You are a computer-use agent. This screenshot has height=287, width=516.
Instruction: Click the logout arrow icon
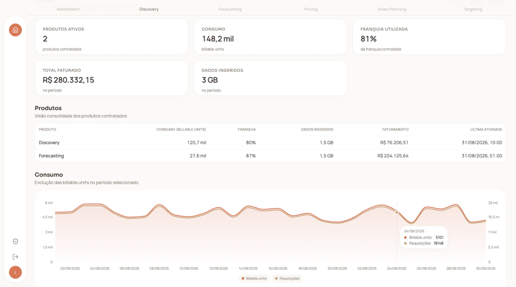point(15,257)
